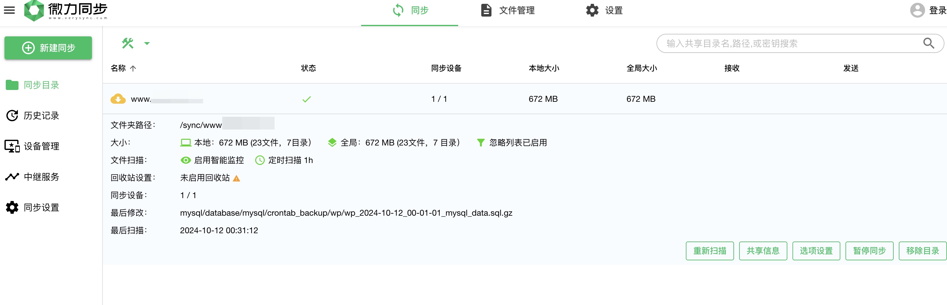Click the green folder icon for 同步目录

[12, 85]
